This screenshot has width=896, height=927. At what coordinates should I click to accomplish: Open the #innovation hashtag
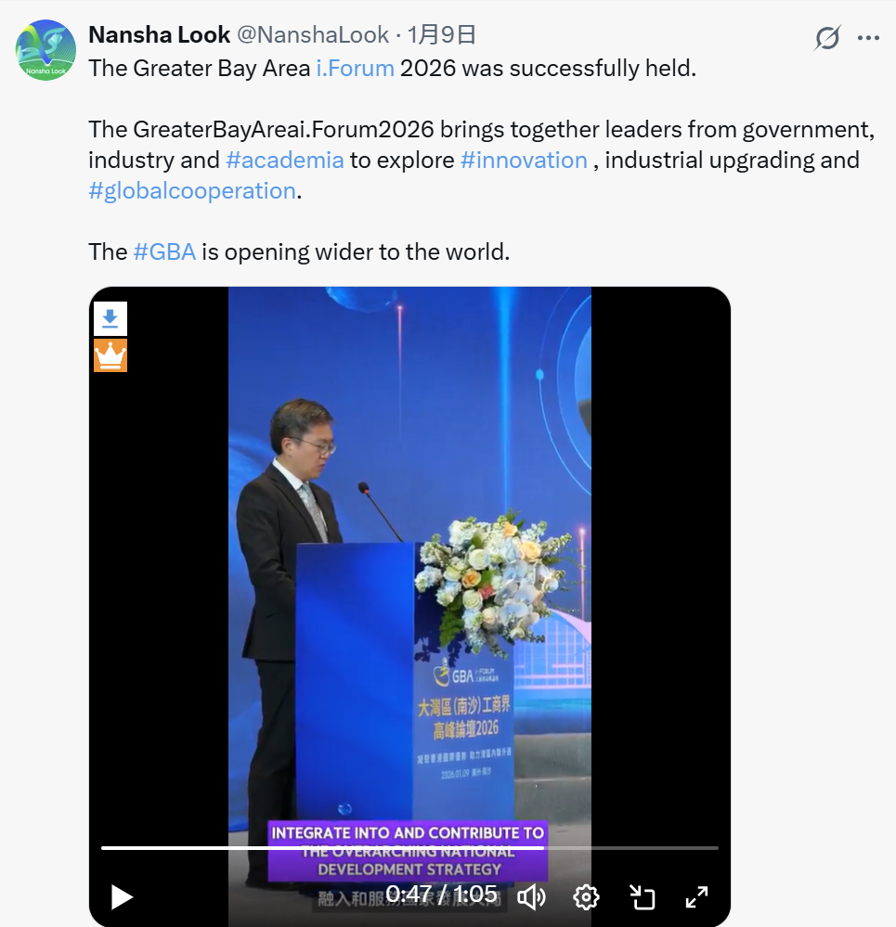click(x=524, y=161)
